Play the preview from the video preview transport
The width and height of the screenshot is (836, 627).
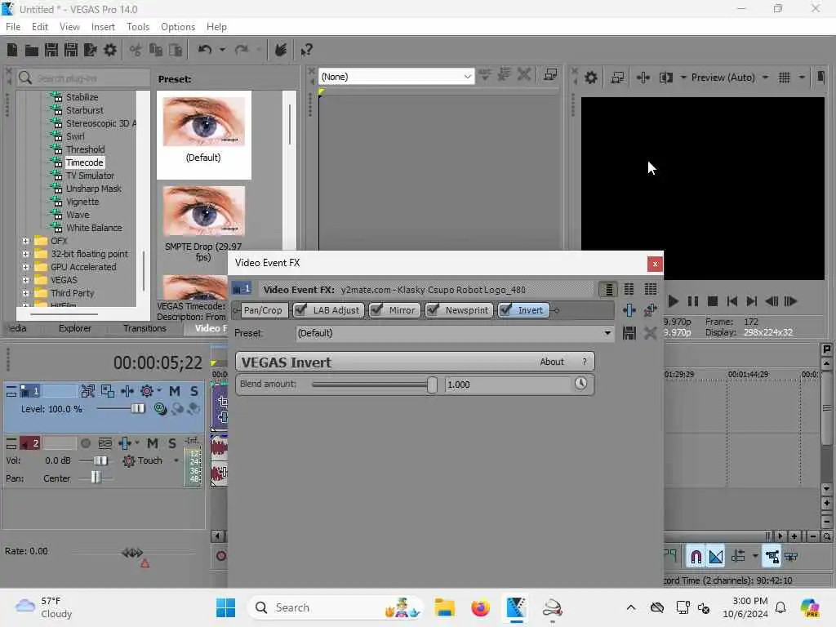(x=673, y=301)
